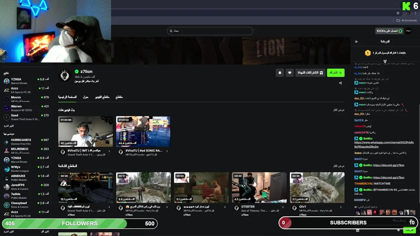Viewport: 420px width, 236px height.
Task: Play the 00:50 clip thumbnail
Action: pos(201,187)
